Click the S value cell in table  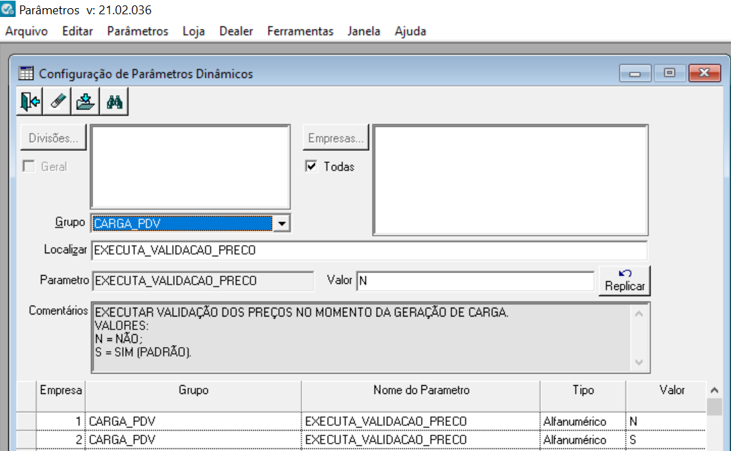tap(666, 440)
